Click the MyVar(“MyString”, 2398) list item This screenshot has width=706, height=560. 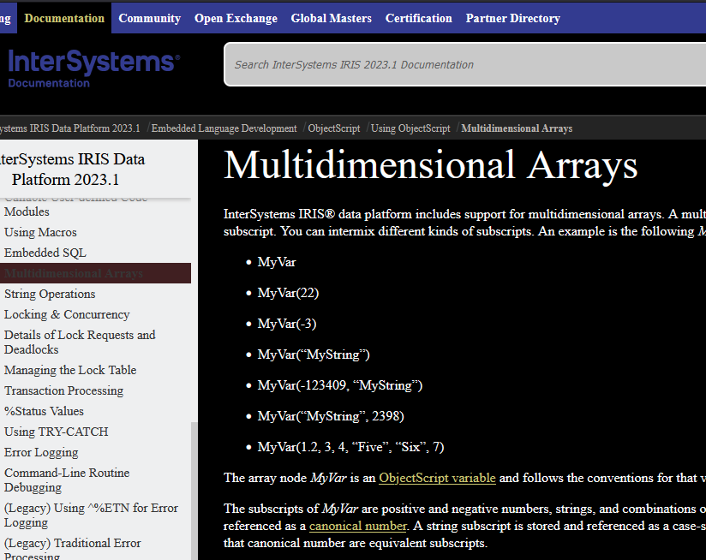331,416
